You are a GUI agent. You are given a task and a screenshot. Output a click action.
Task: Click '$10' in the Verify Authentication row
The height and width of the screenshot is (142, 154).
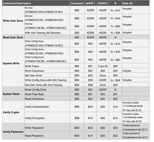click(x=115, y=107)
